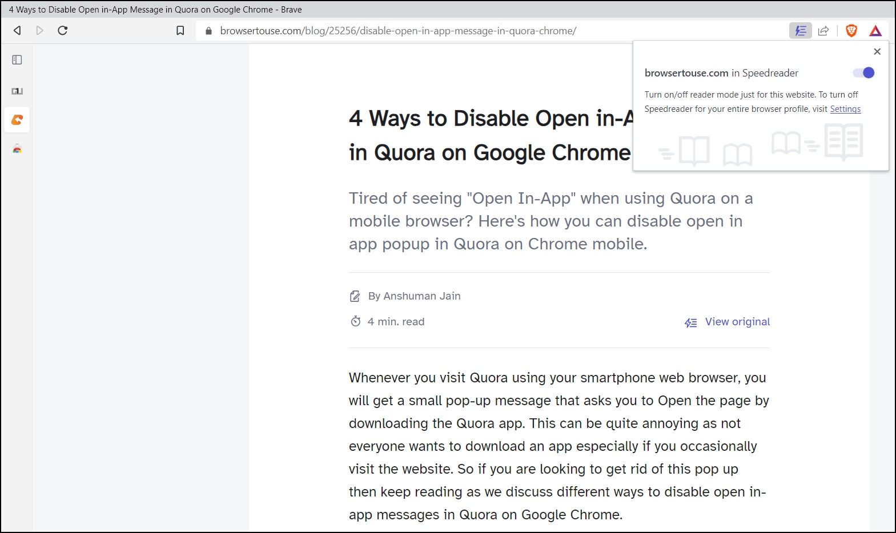The height and width of the screenshot is (533, 896).
Task: Click the stopwatch read-time icon
Action: pos(356,321)
